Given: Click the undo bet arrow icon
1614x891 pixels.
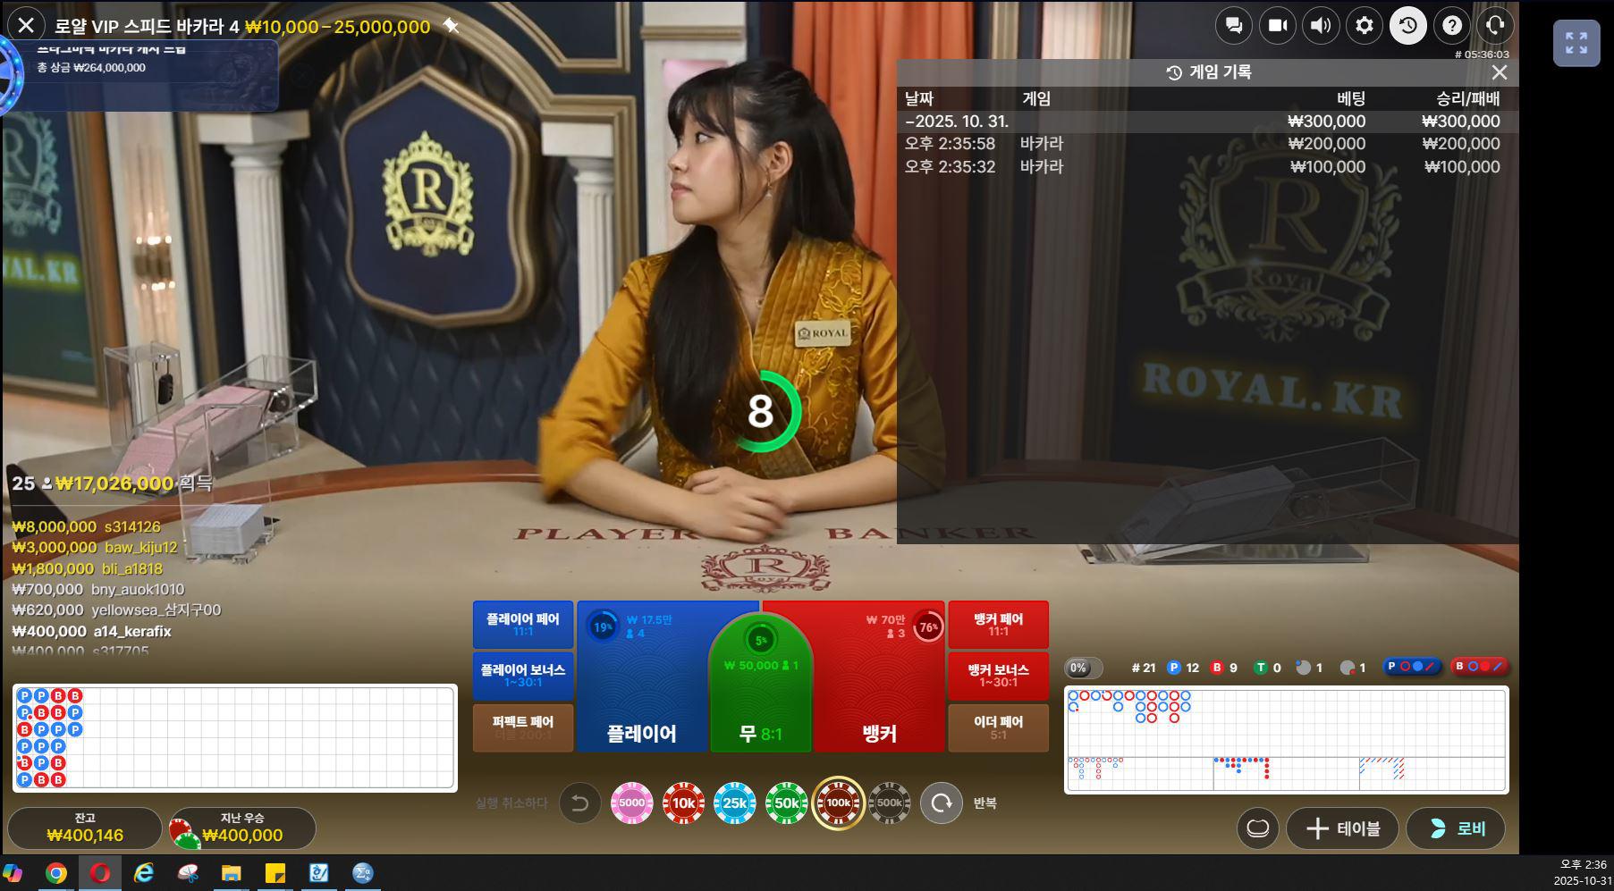Looking at the screenshot, I should click(x=579, y=803).
